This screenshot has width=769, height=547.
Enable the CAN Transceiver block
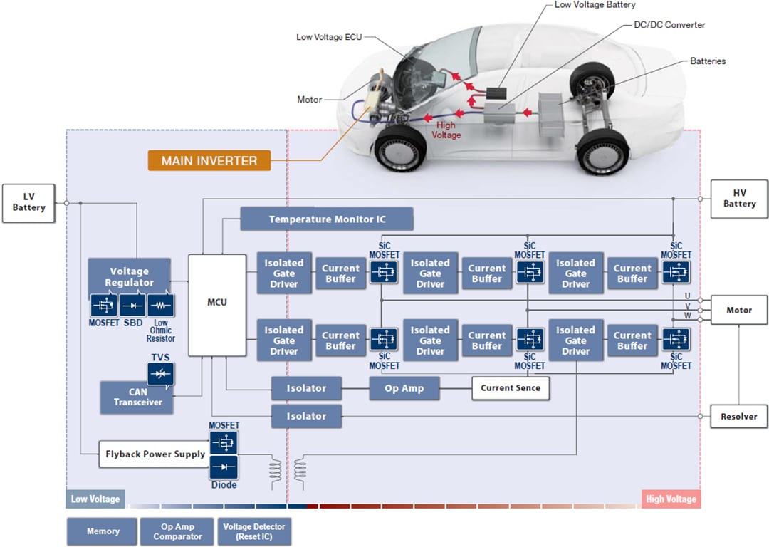(x=136, y=397)
